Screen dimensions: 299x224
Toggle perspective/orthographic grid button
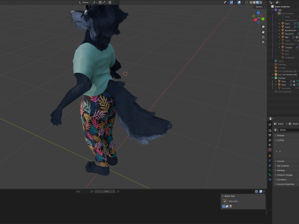click(263, 42)
